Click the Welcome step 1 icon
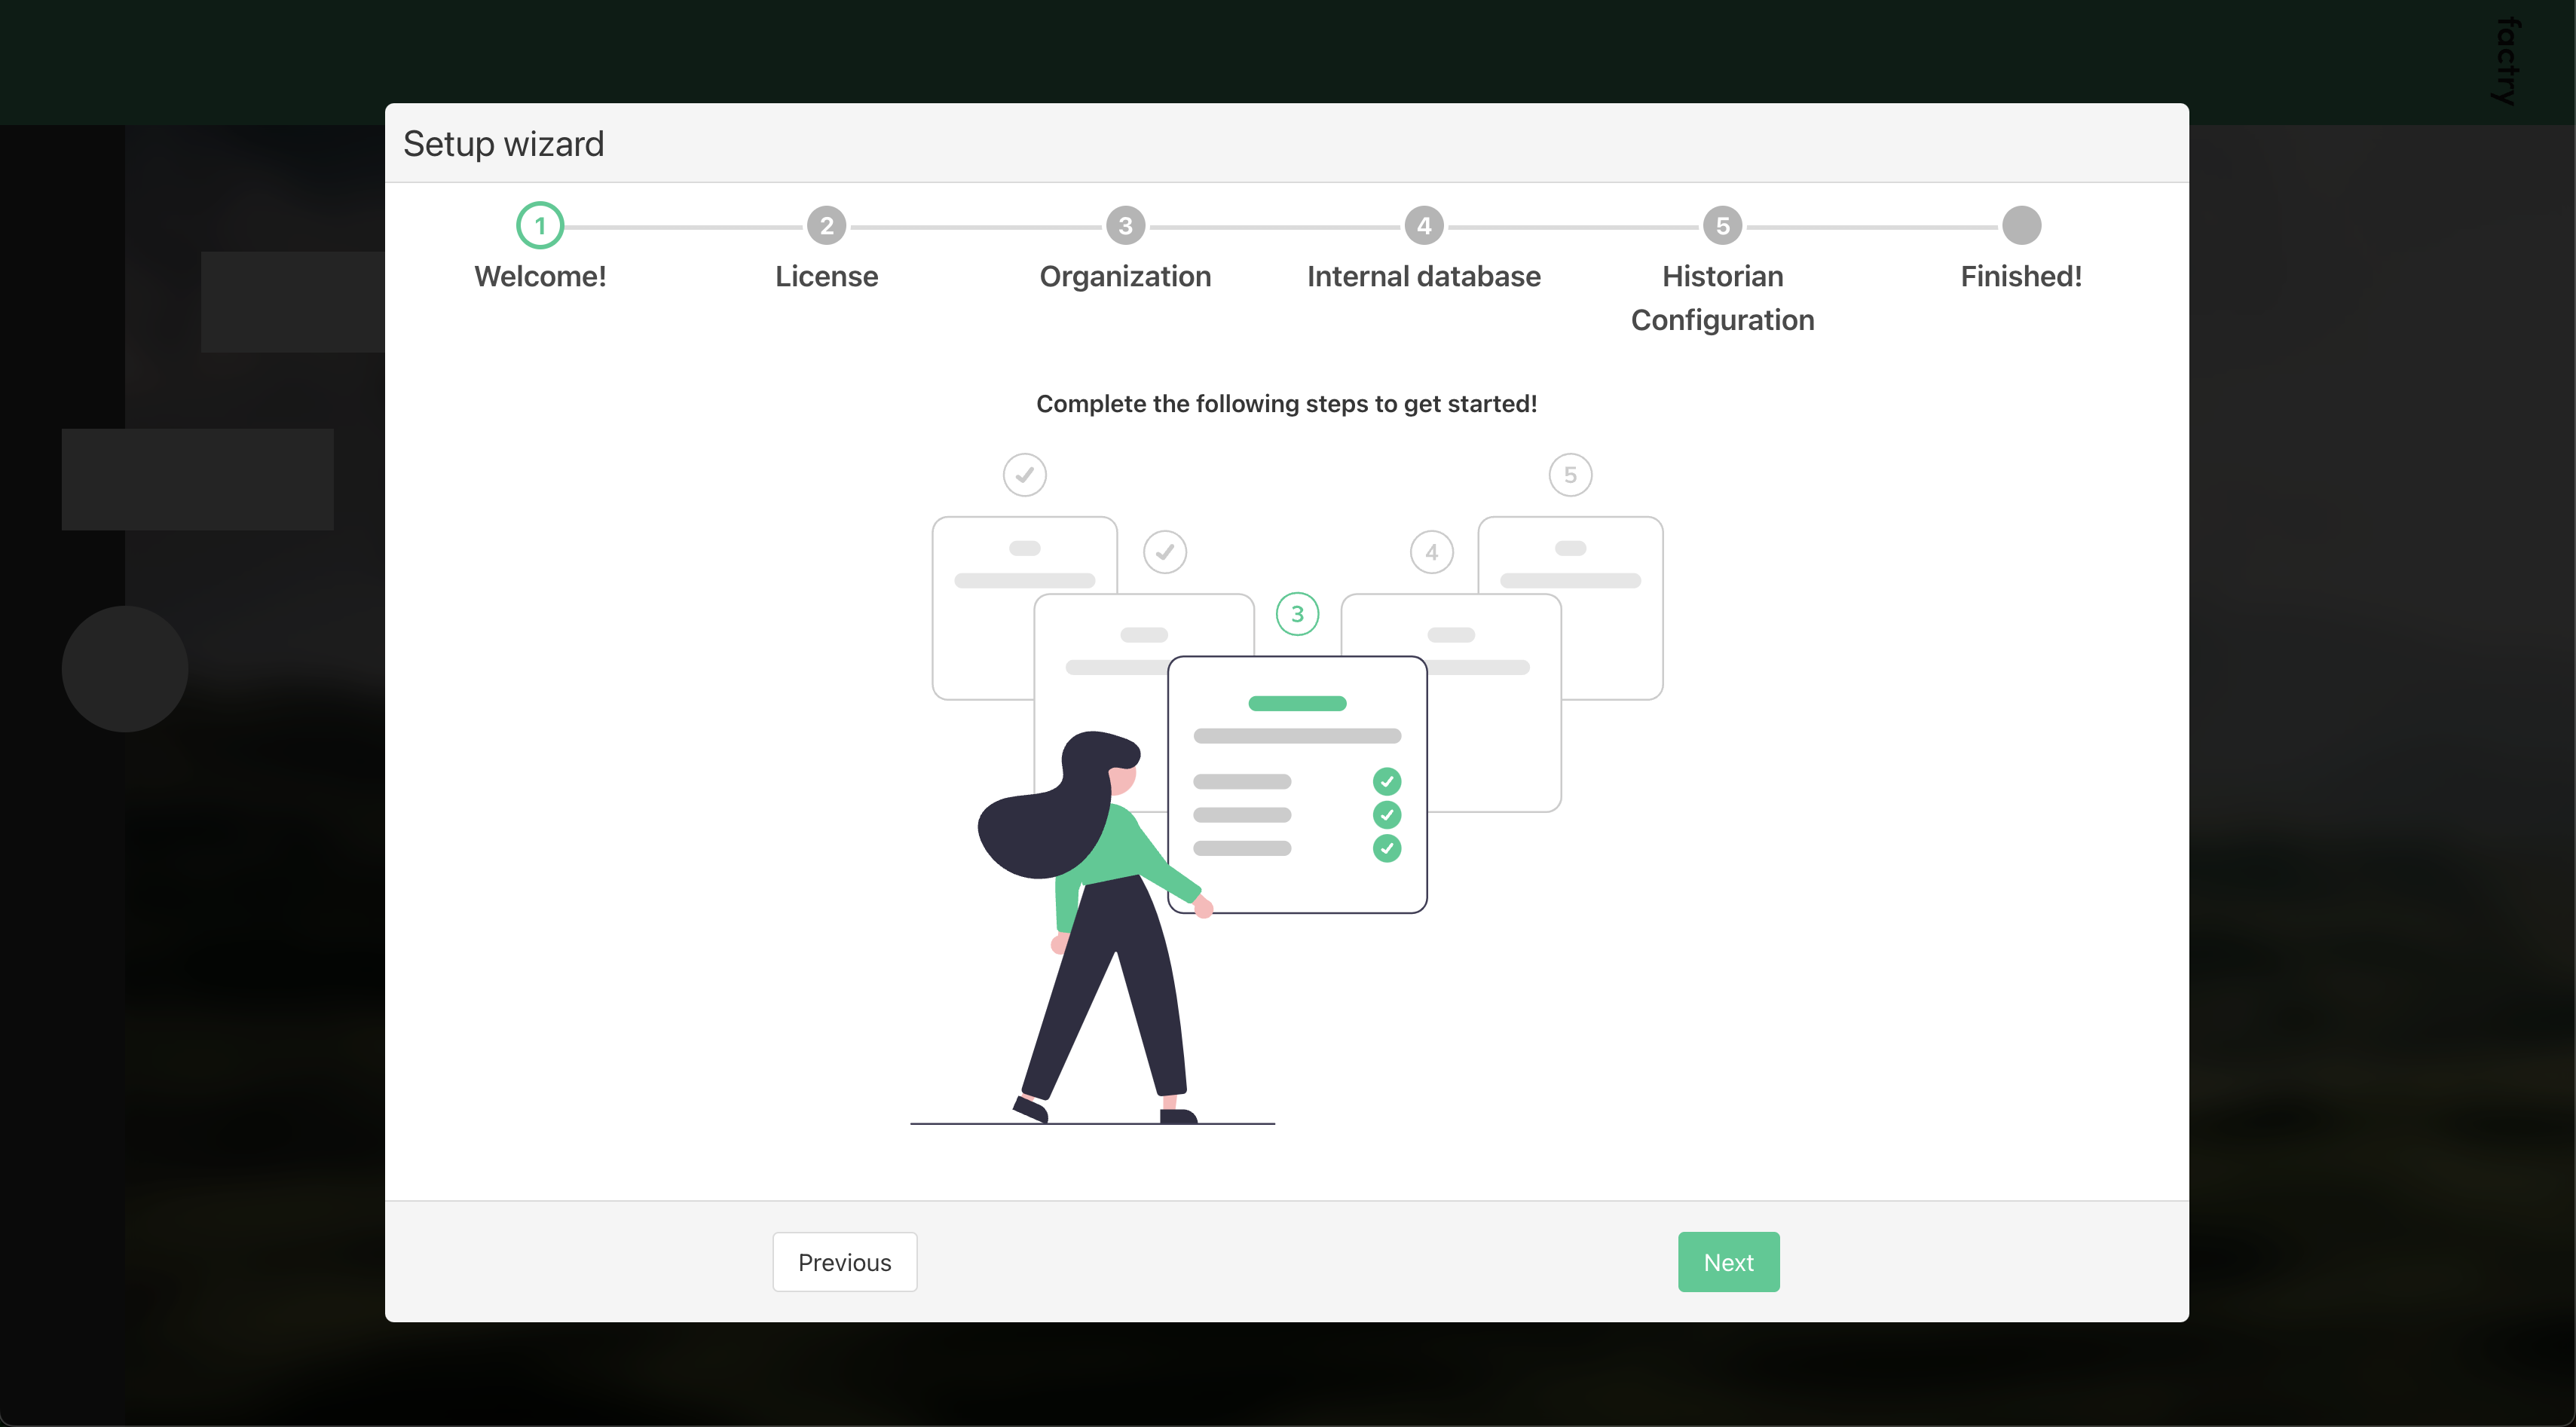Screen dimensions: 2576x1427 click(541, 225)
